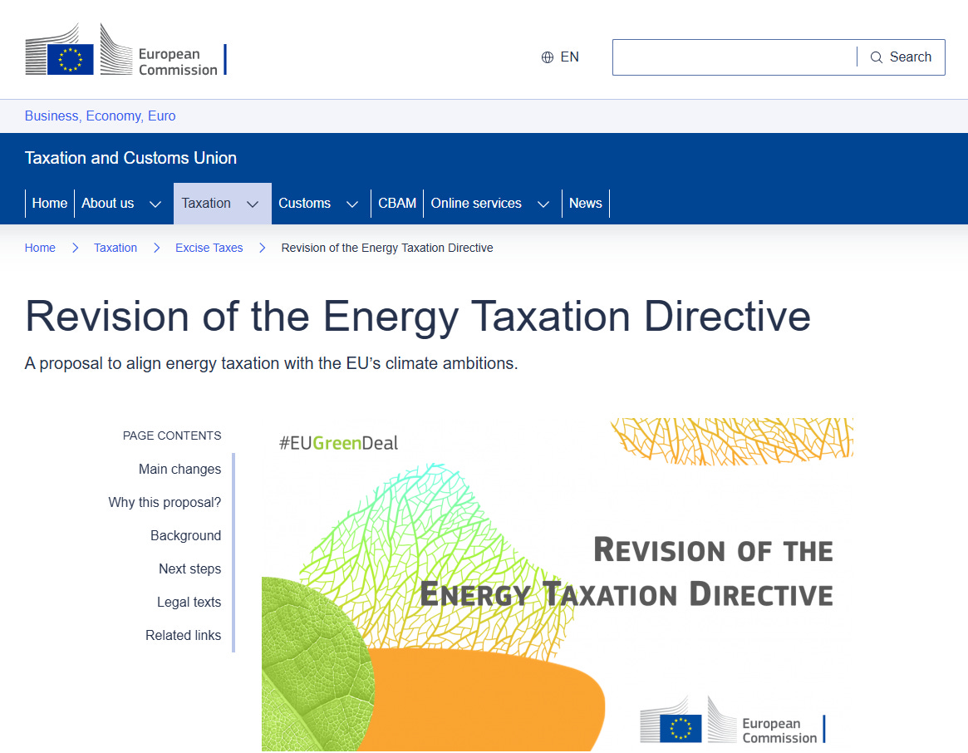Click breadcrumb text Revision of the Energy Taxation Directive

point(387,248)
